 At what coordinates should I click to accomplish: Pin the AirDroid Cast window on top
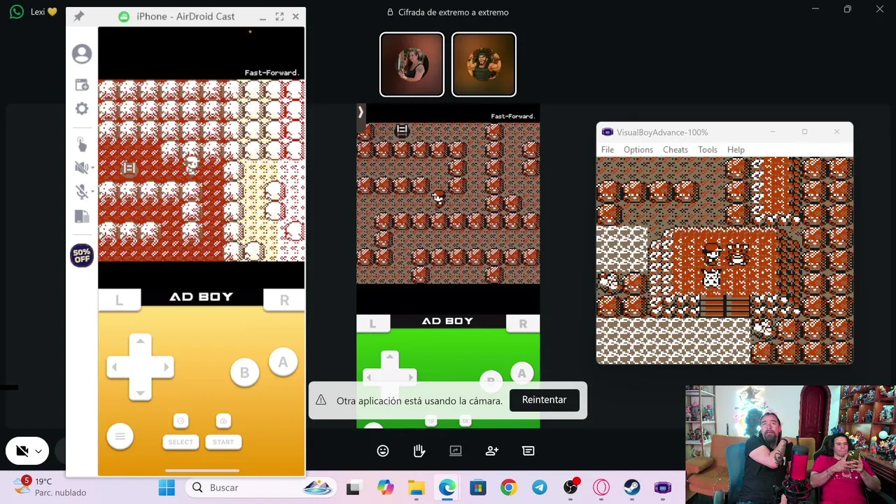click(x=78, y=16)
